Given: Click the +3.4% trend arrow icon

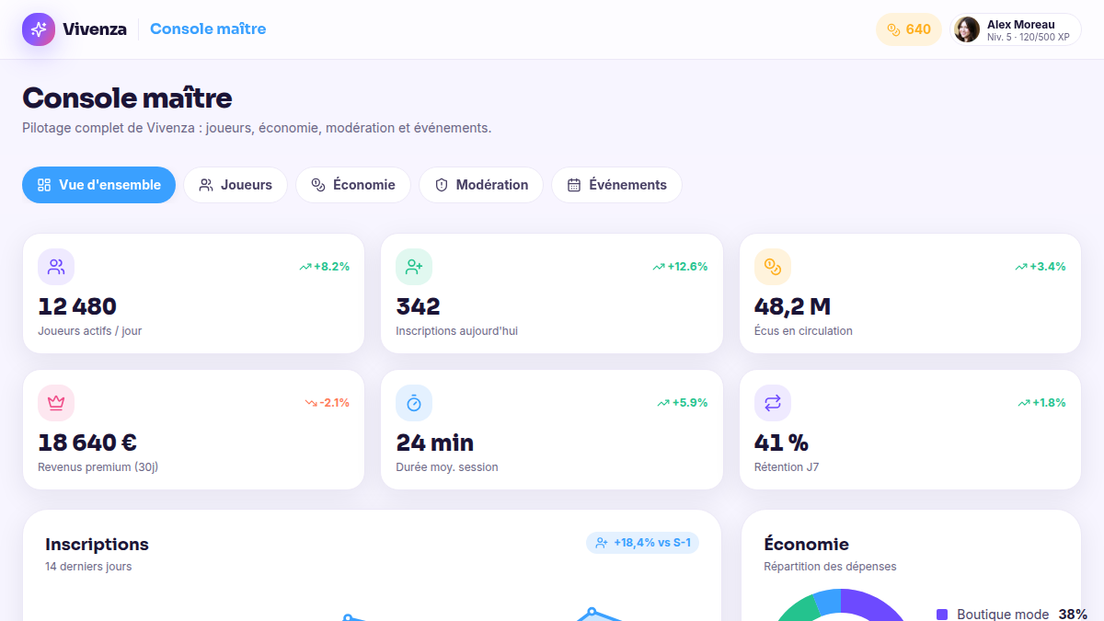Looking at the screenshot, I should (x=1021, y=267).
